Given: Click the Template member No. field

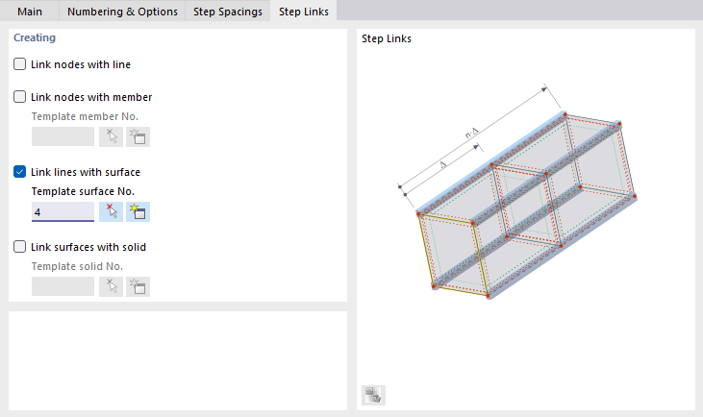Looking at the screenshot, I should click(63, 136).
